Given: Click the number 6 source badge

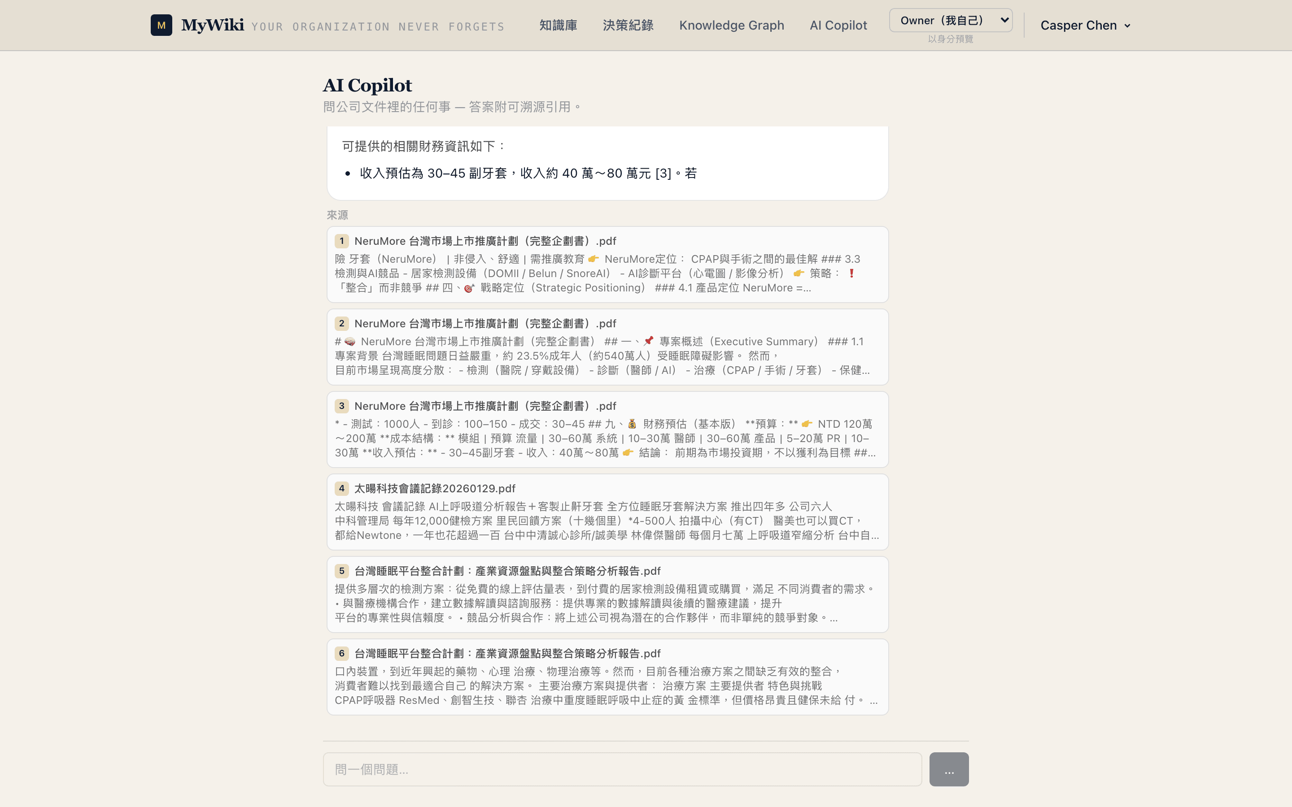Looking at the screenshot, I should click(x=342, y=653).
